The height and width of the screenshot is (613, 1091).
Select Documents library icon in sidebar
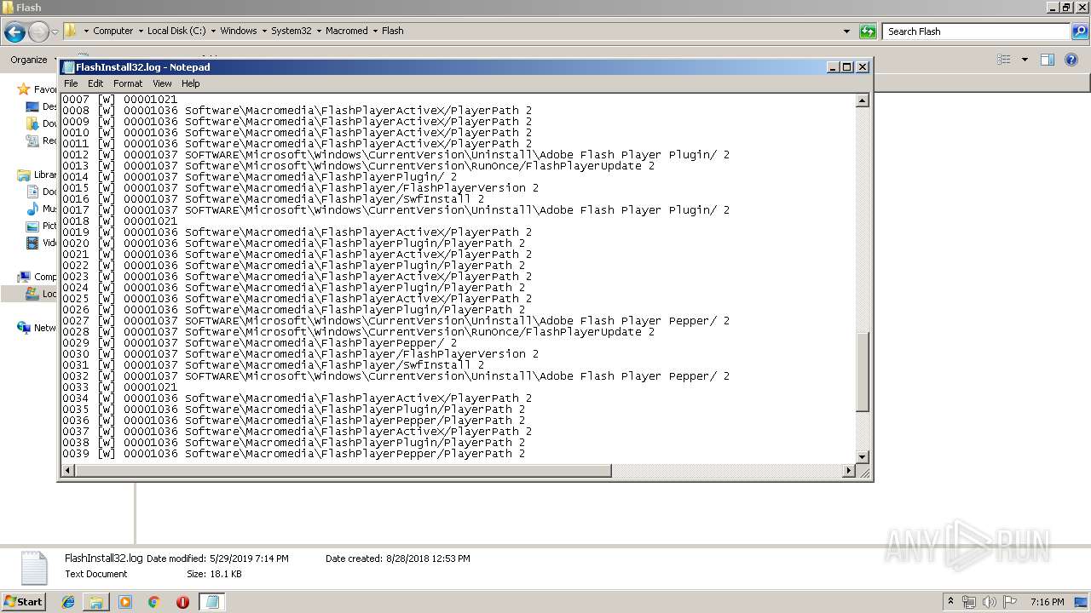[x=32, y=192]
